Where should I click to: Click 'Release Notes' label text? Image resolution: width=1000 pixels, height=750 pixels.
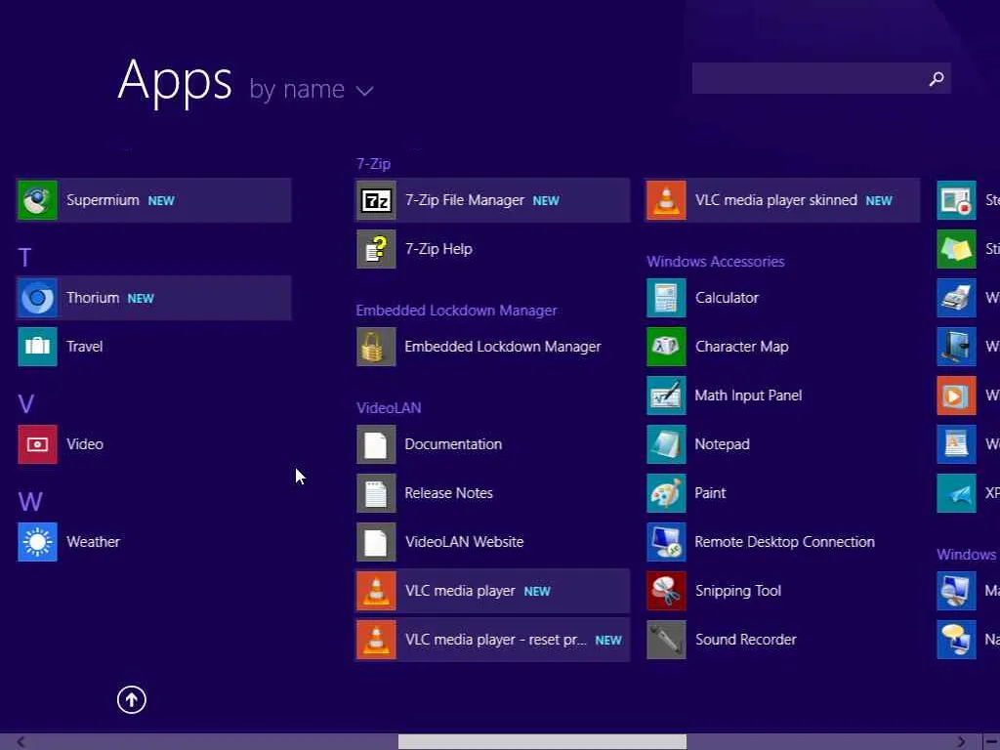point(449,493)
